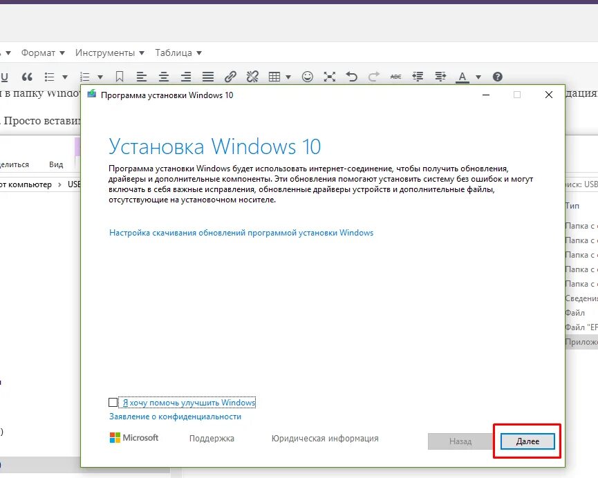Insert a link using the chain icon
The image size is (598, 478).
(x=230, y=77)
